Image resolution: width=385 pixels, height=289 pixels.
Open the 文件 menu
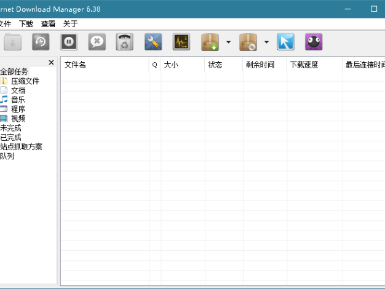point(6,24)
